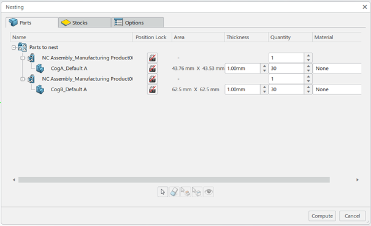This screenshot has height=226, width=371.
Task: Toggle position lock for first NC Assembly
Action: click(x=152, y=58)
